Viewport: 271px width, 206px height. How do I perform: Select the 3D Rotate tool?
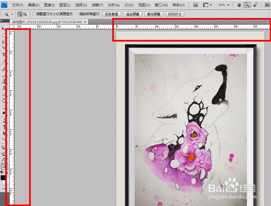click(x=3, y=147)
